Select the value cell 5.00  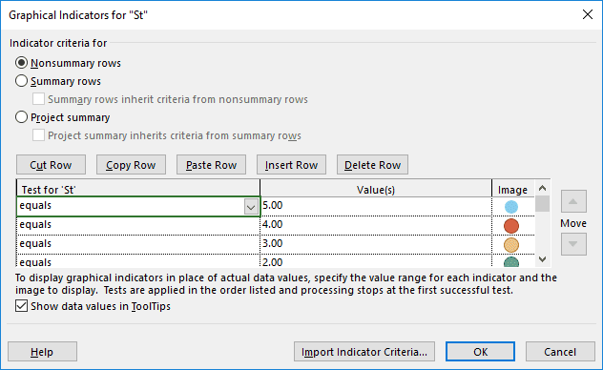[376, 207]
